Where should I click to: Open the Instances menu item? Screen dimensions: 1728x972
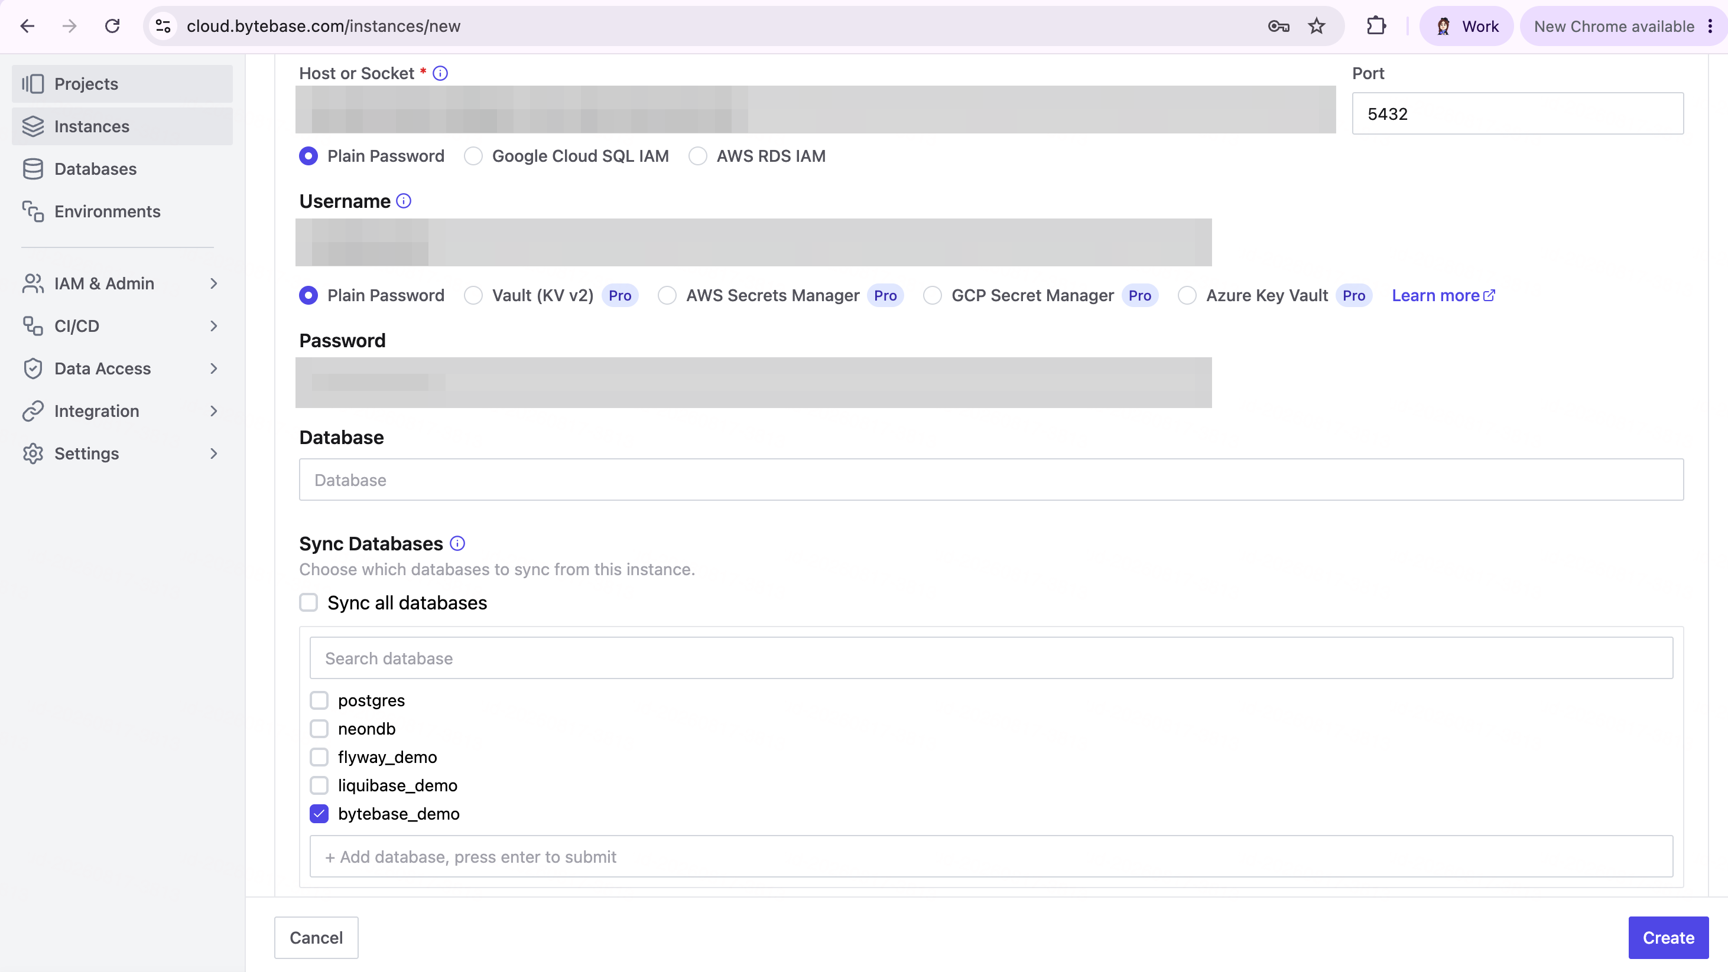point(122,126)
